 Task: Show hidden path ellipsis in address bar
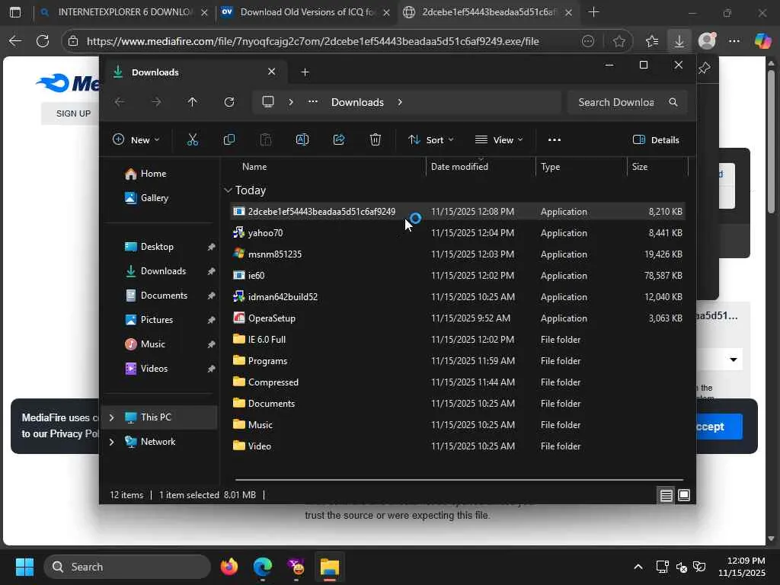click(x=313, y=102)
